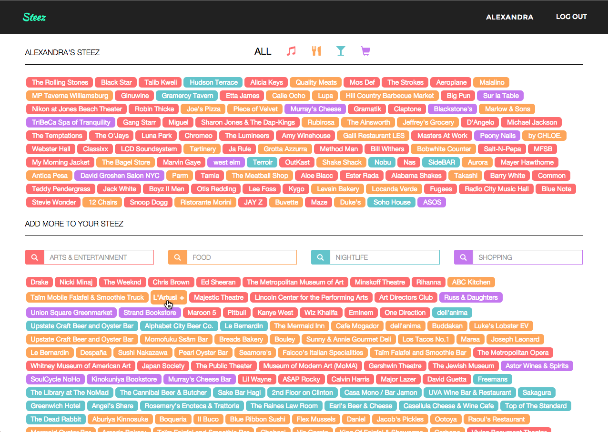The image size is (608, 432).
Task: Focus the Nightlife search field
Action: pos(385,257)
